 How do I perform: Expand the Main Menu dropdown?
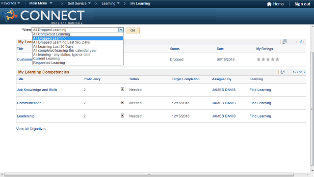(x=41, y=3)
